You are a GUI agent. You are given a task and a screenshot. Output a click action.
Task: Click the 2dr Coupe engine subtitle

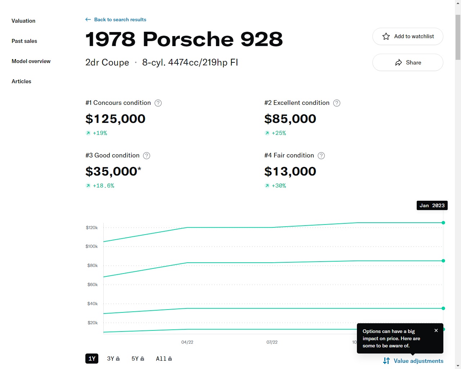coord(162,63)
